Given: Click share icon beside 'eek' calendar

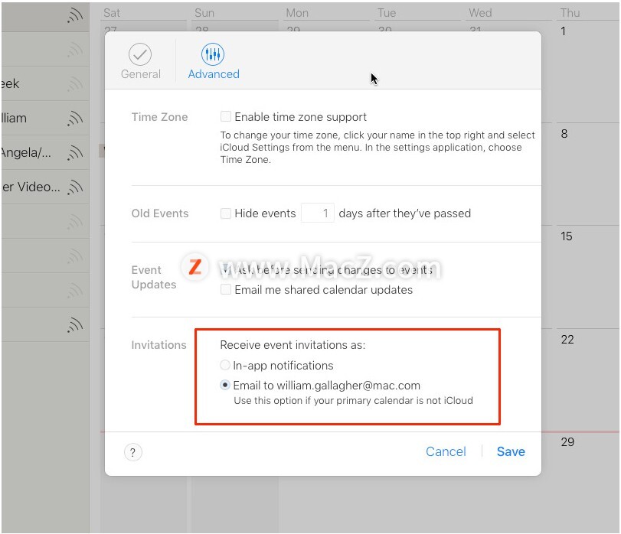Looking at the screenshot, I should (75, 83).
